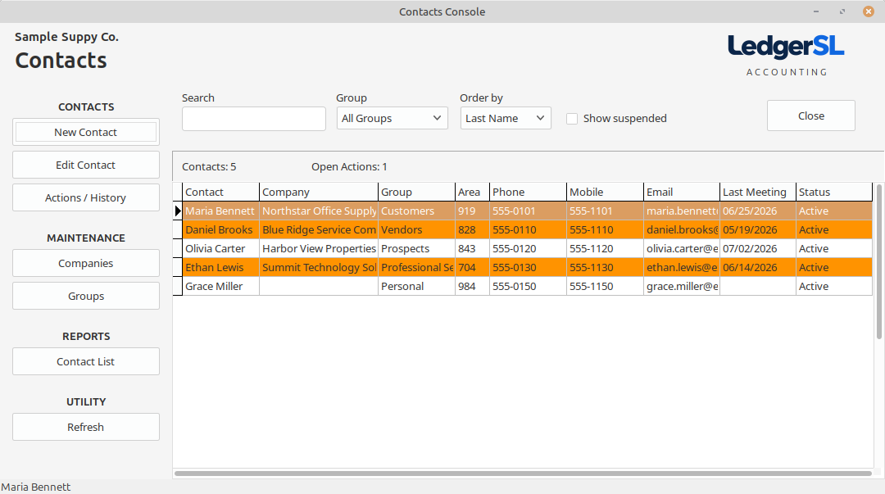Click phone number 555-0101
The height and width of the screenshot is (494, 885).
tap(529, 211)
